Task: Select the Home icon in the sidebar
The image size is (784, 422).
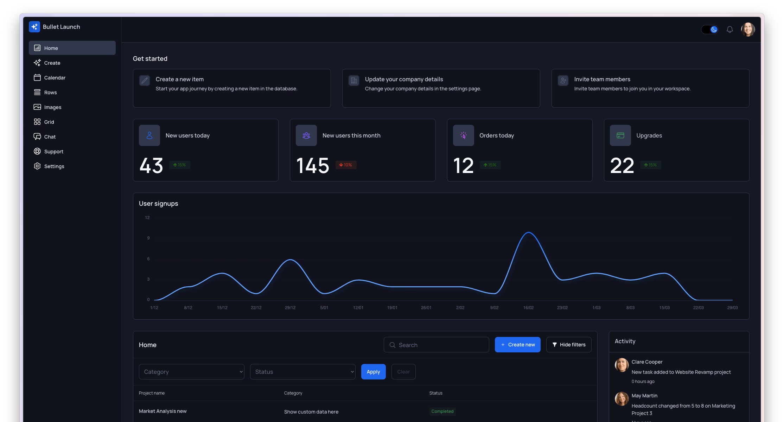Action: point(37,48)
